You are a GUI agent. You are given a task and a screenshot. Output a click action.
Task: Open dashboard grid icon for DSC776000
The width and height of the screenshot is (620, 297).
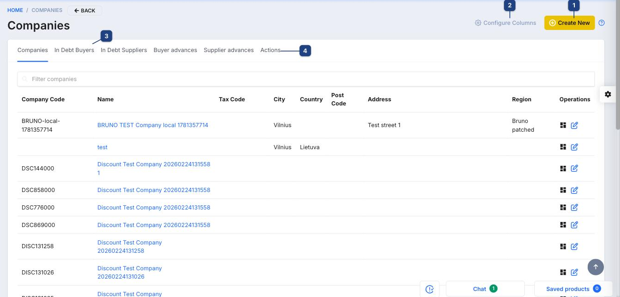point(563,208)
